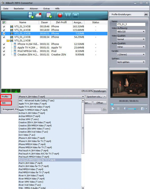Click the Öffnen button
Viewport: 150px width, 189px height.
100,103
